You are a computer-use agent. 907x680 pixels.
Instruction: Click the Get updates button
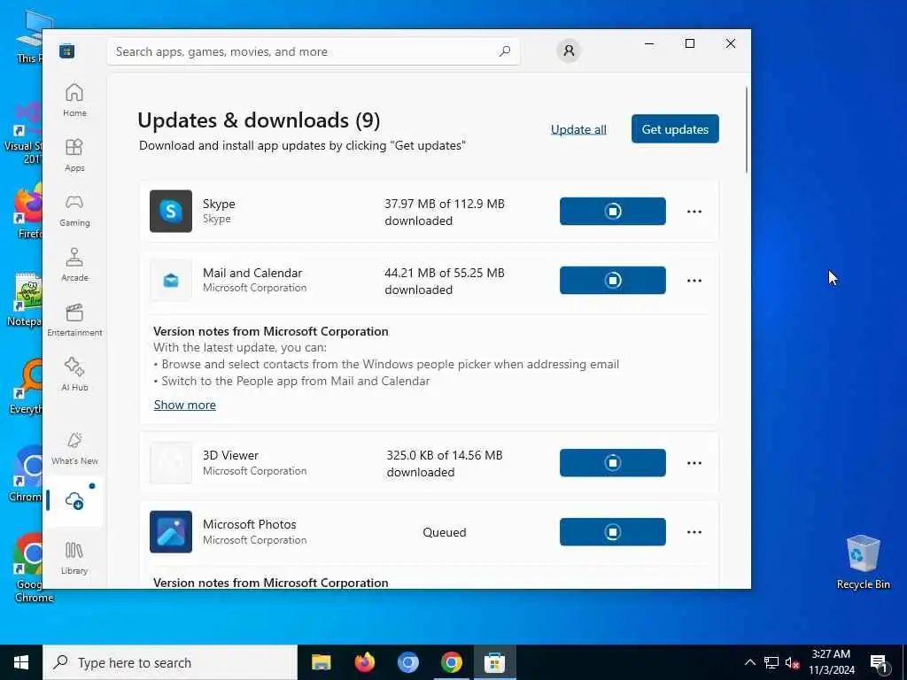675,129
